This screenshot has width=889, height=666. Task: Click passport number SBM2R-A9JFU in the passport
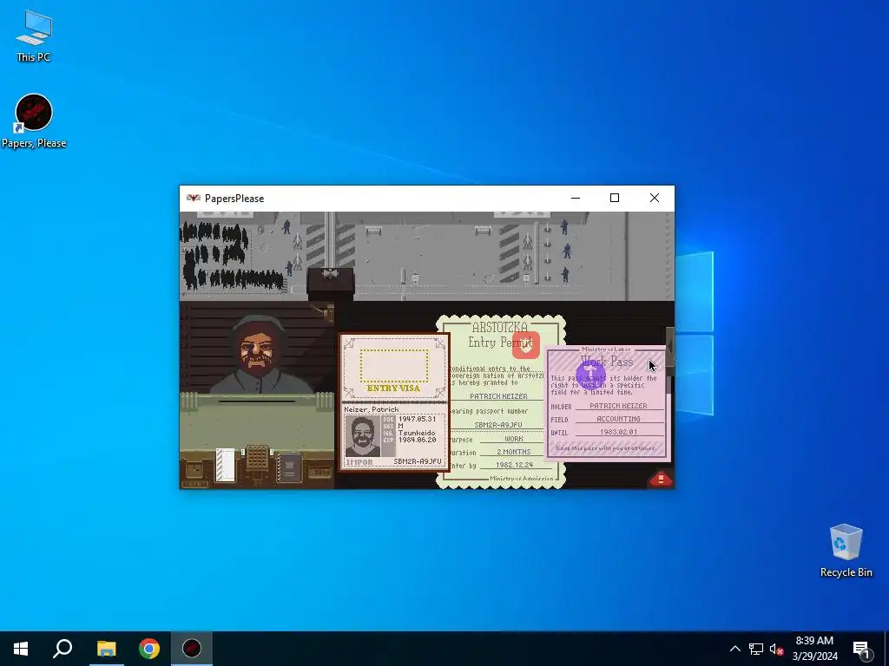(418, 461)
